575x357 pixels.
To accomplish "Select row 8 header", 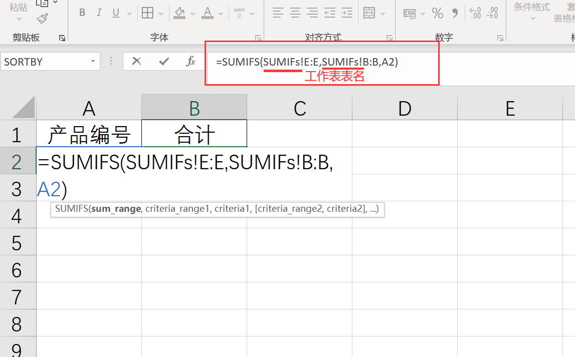I will (x=18, y=323).
